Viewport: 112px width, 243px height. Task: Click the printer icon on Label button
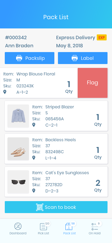tap(75, 58)
